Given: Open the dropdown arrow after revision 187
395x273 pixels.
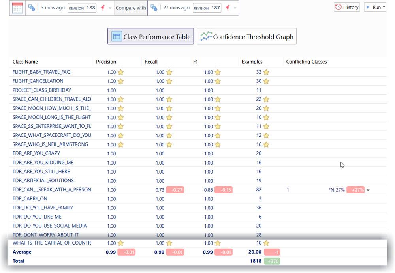Looking at the screenshot, I should (235, 8).
